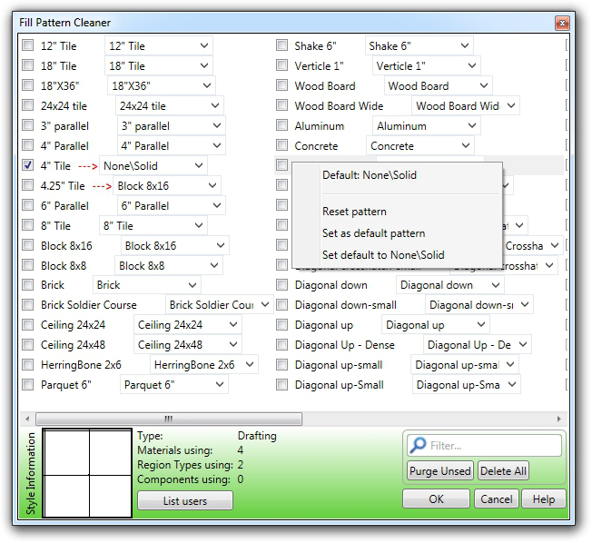Image resolution: width=592 pixels, height=543 pixels.
Task: Confirm with the OK button
Action: pos(436,499)
